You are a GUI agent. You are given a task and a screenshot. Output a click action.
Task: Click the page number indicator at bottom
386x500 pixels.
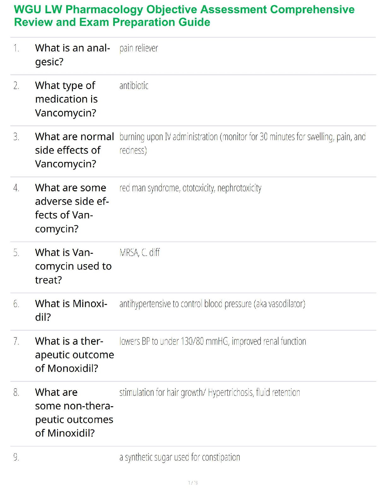193,482
